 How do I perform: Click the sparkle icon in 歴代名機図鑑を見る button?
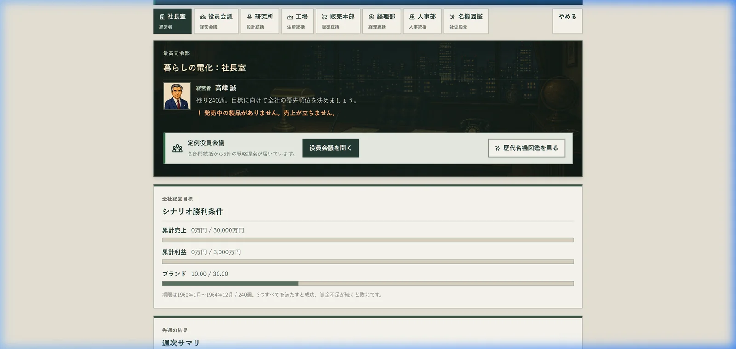click(498, 148)
